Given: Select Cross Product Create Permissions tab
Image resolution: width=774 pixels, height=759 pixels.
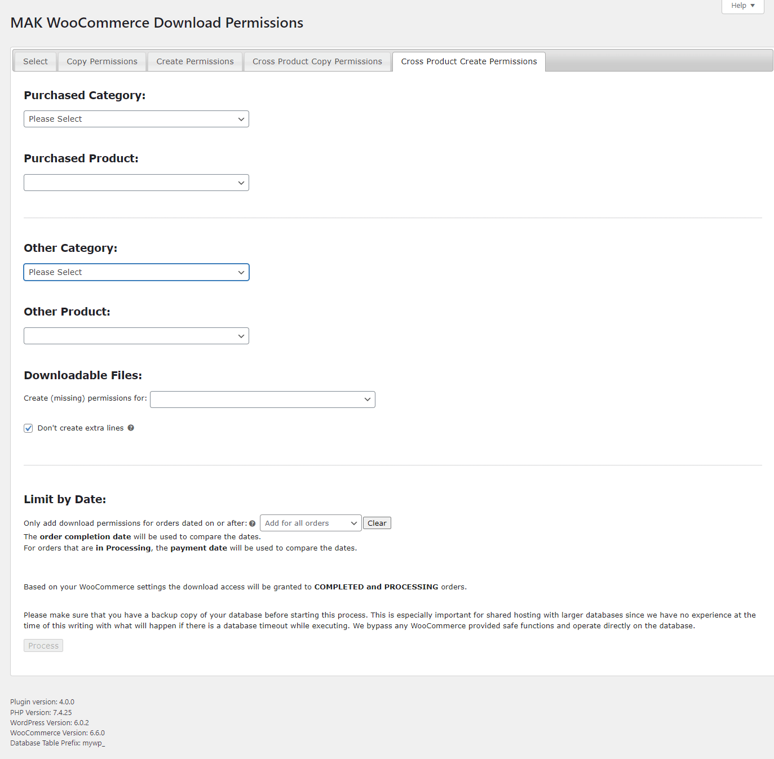Looking at the screenshot, I should [x=468, y=61].
